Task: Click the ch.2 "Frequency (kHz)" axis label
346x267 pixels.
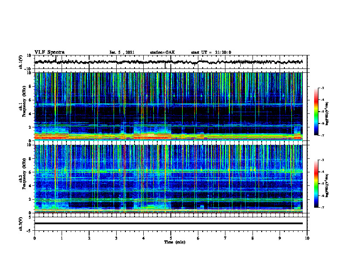Action: pos(24,174)
